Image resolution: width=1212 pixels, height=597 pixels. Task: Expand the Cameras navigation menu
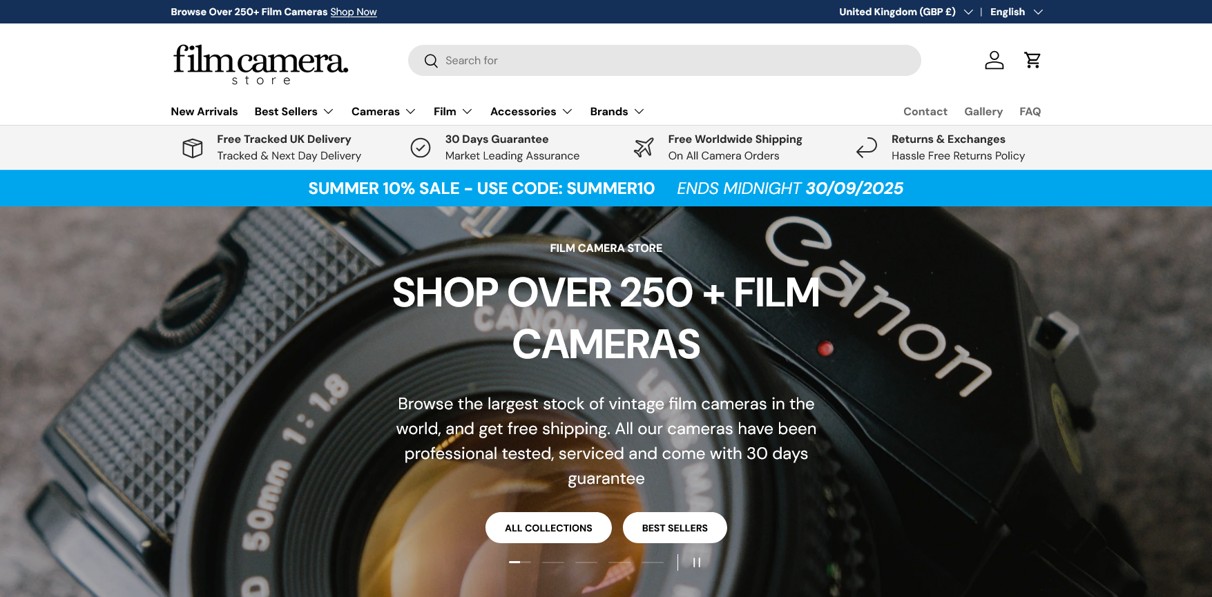pyautogui.click(x=383, y=112)
